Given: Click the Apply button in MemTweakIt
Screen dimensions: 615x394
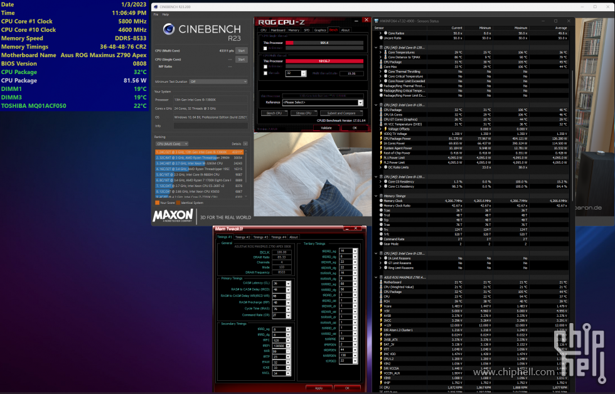Looking at the screenshot, I should tap(319, 388).
